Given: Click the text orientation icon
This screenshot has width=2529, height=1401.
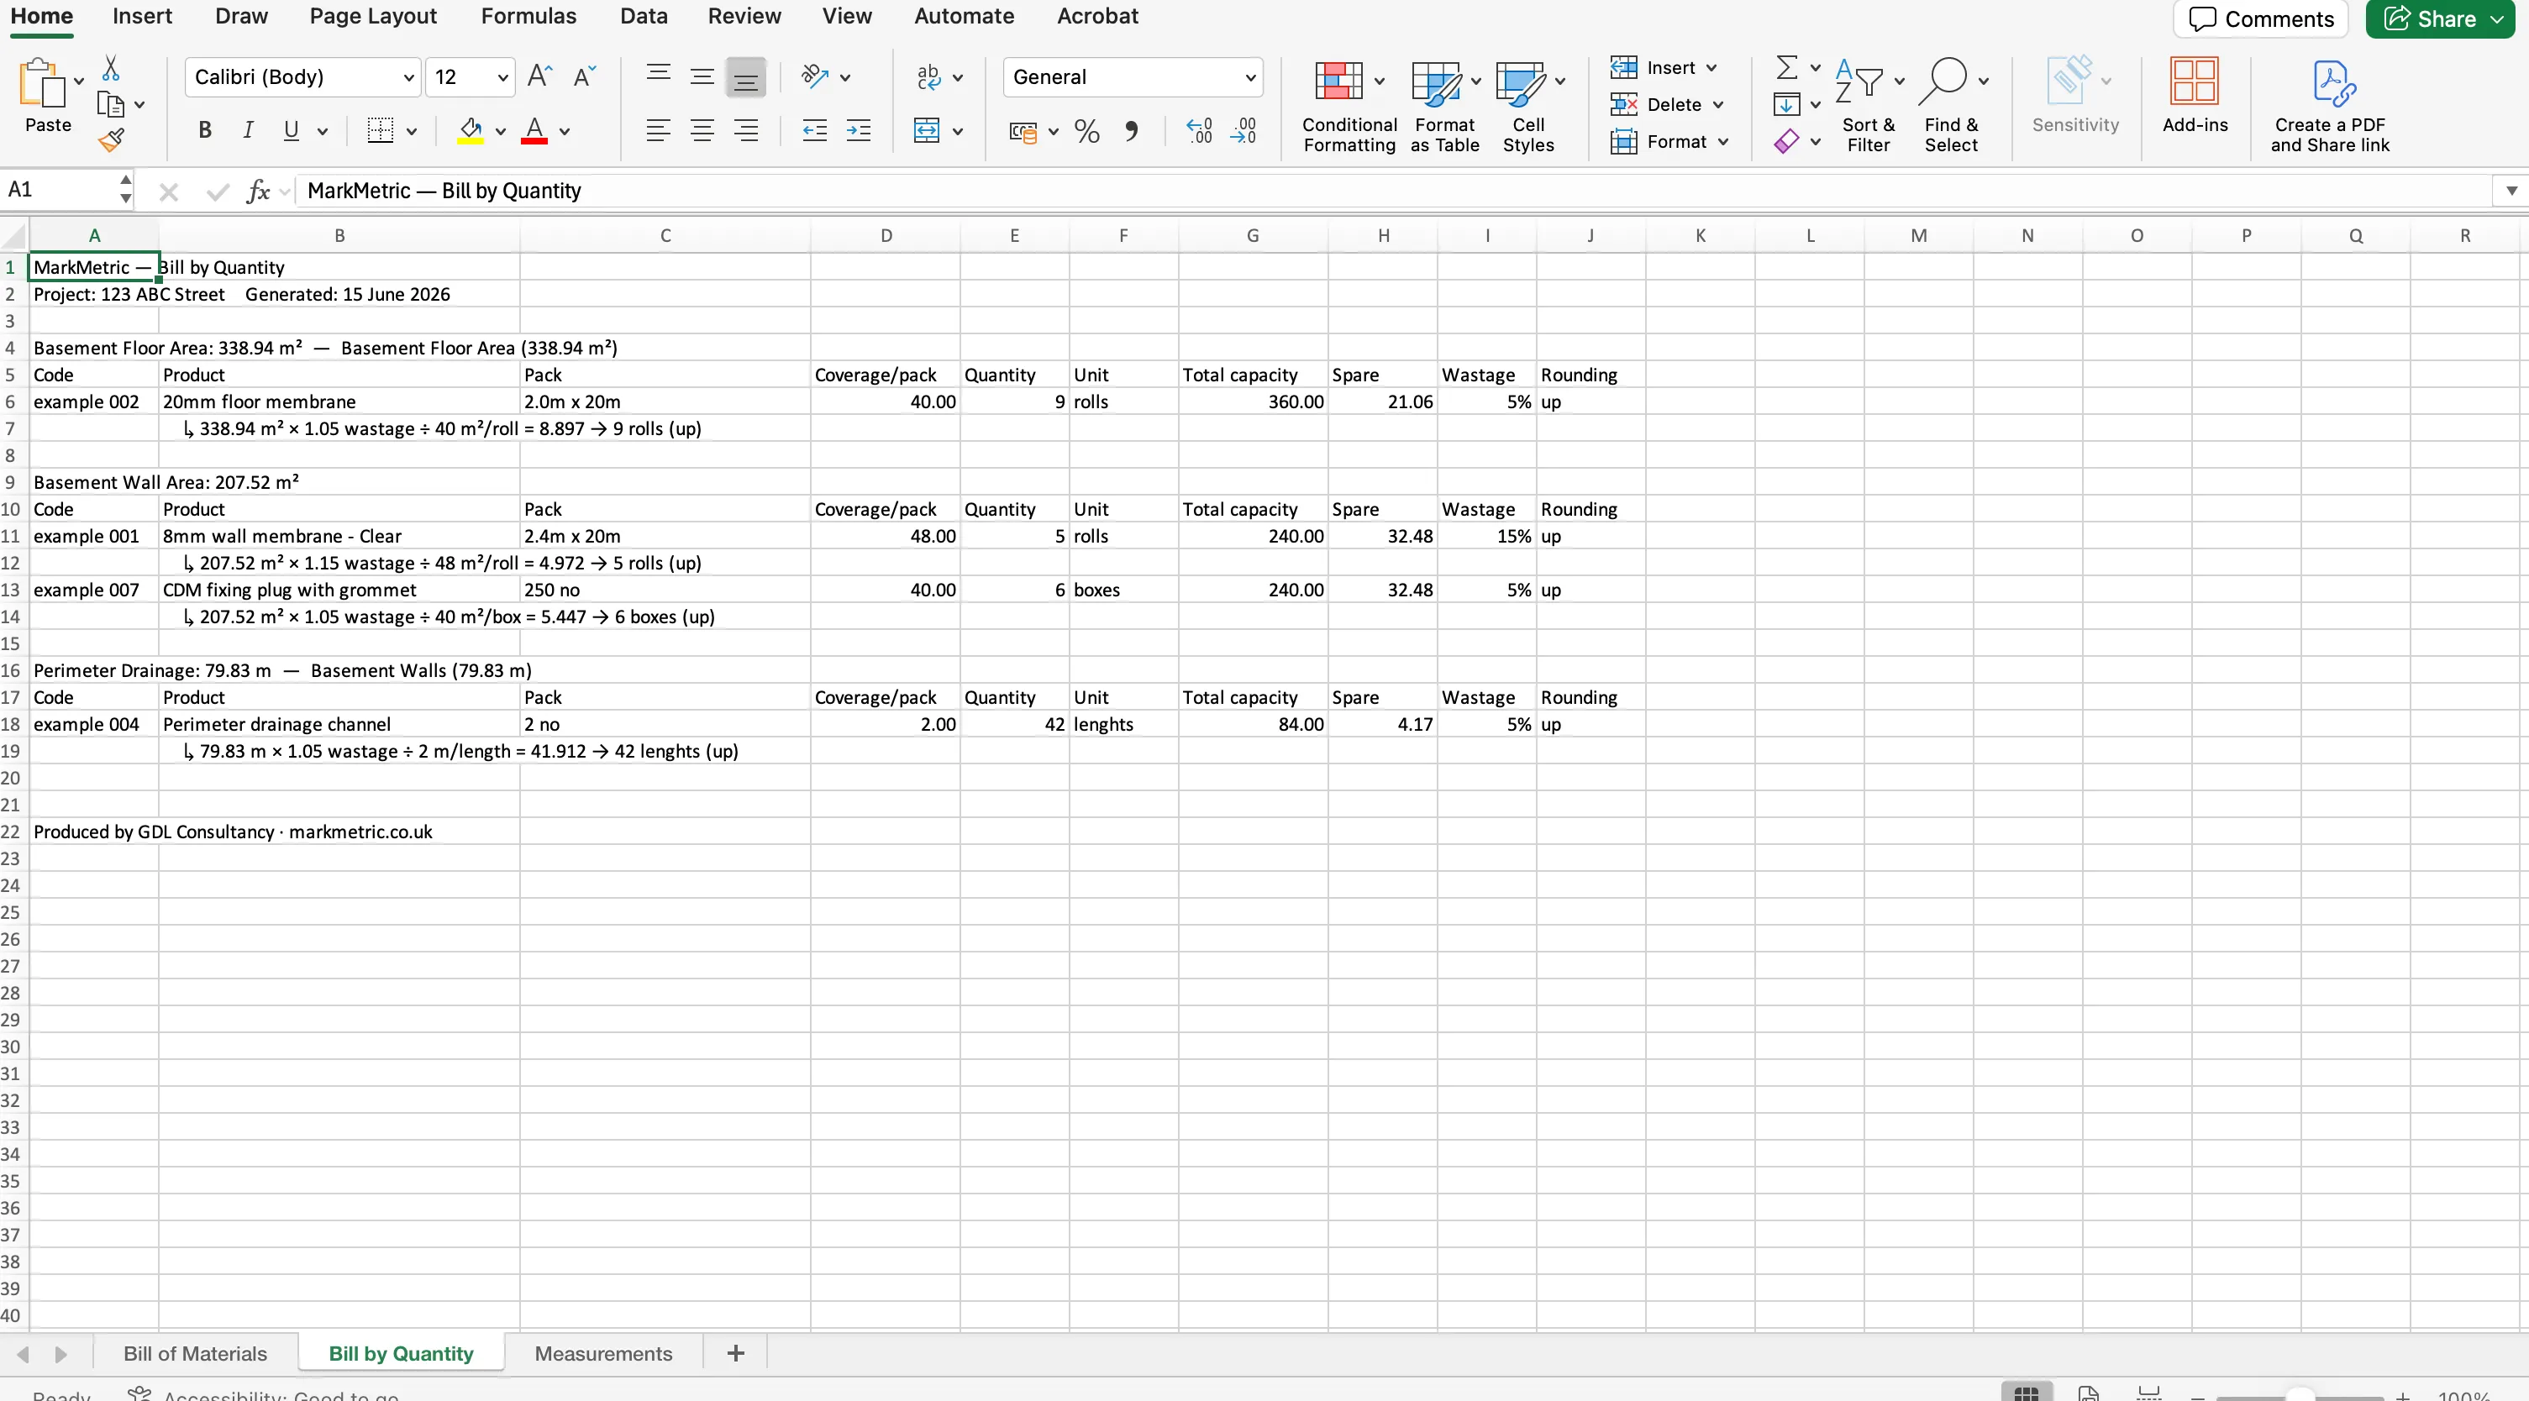Looking at the screenshot, I should click(x=815, y=76).
